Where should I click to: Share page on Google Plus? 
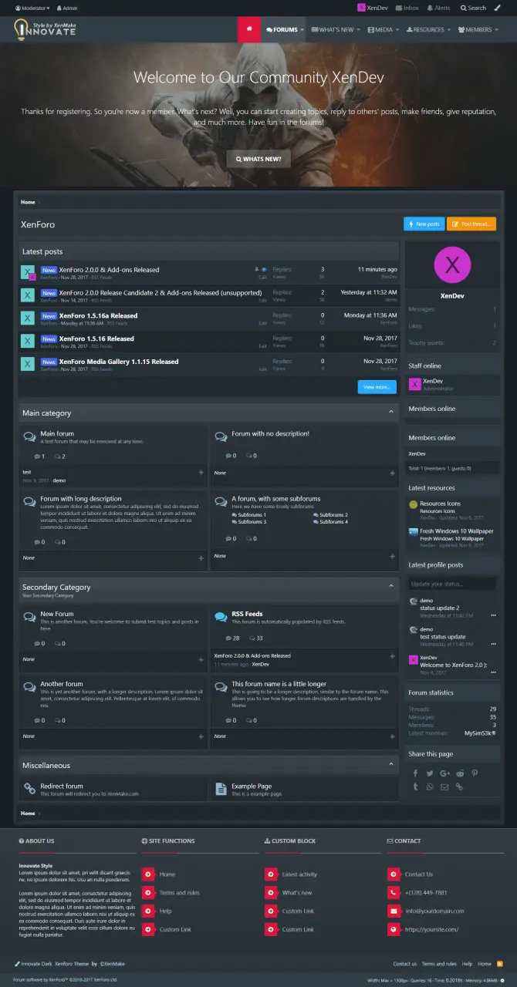(444, 773)
